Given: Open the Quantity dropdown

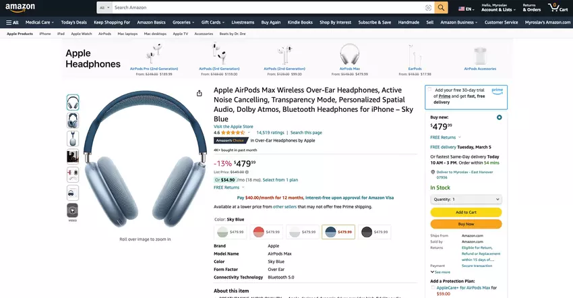Looking at the screenshot, I should (466, 200).
